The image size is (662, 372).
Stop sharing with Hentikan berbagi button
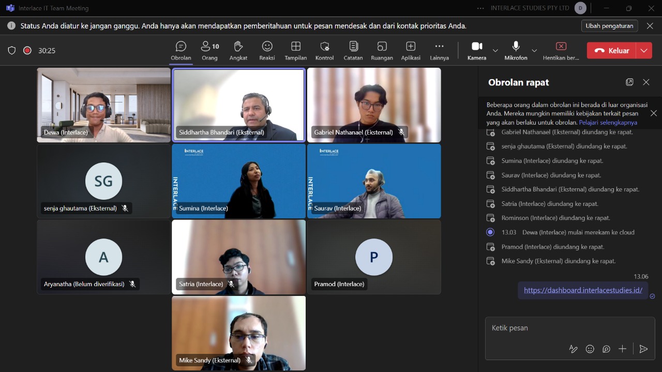(x=561, y=51)
